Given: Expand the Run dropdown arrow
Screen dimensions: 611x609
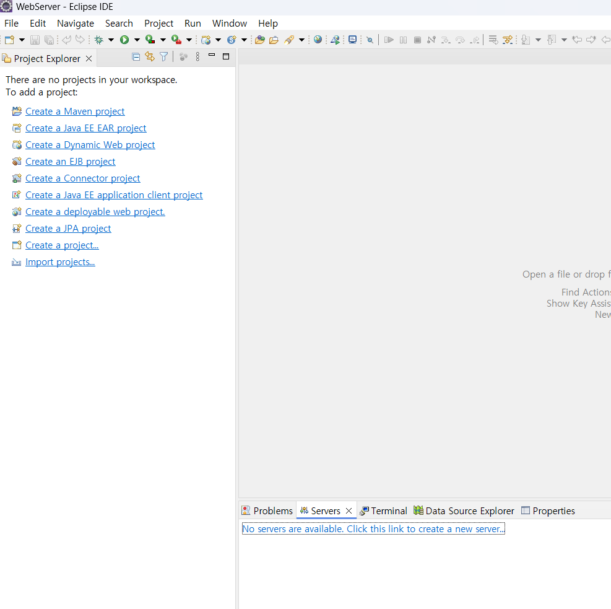Looking at the screenshot, I should [x=137, y=40].
